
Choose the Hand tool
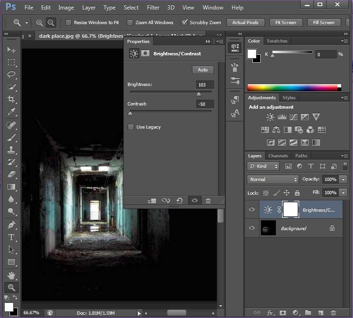coord(11,275)
